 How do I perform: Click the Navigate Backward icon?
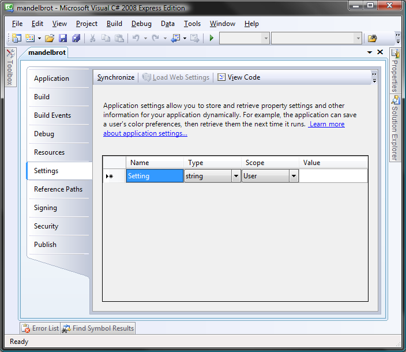[175, 38]
